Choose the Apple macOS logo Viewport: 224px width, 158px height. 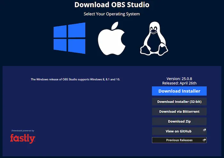coord(112,38)
